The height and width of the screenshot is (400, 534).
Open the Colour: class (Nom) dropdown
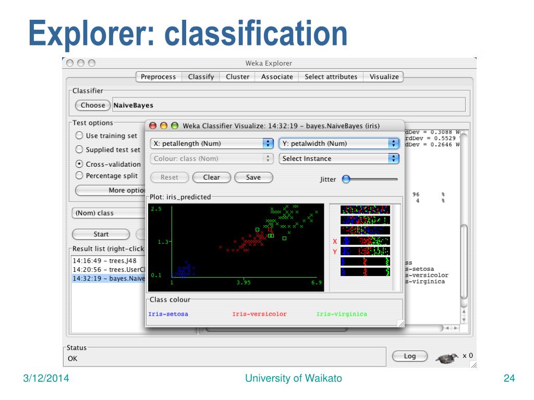pos(212,158)
